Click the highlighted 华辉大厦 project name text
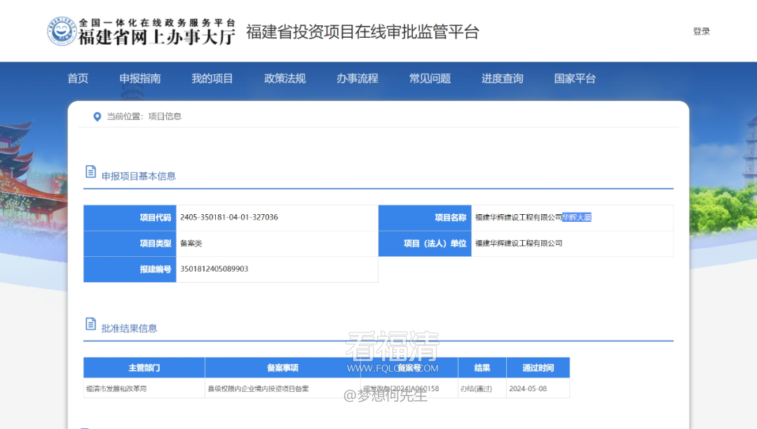The height and width of the screenshot is (429, 757). [577, 218]
